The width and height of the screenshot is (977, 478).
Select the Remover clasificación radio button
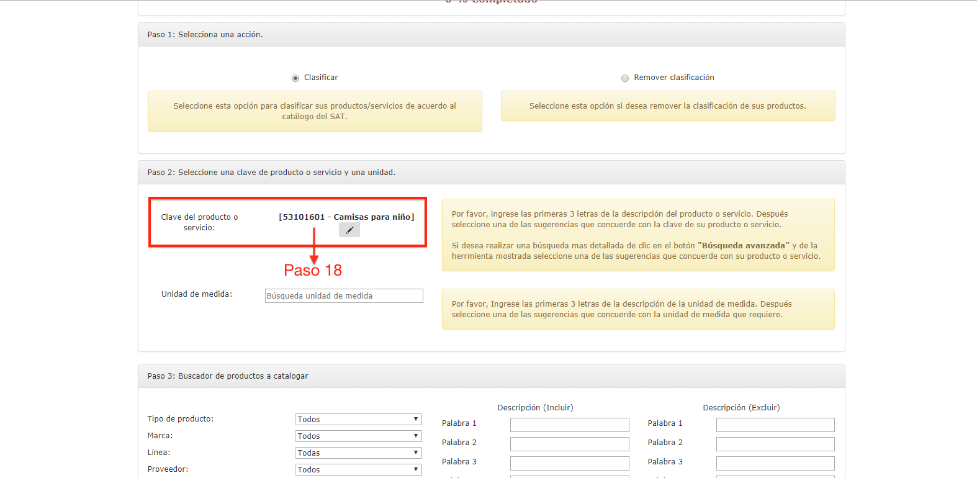click(625, 78)
